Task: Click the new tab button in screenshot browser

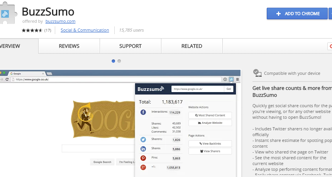Action: click(x=49, y=74)
